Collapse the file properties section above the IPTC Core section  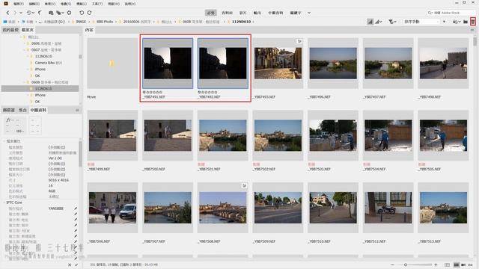tap(4, 141)
